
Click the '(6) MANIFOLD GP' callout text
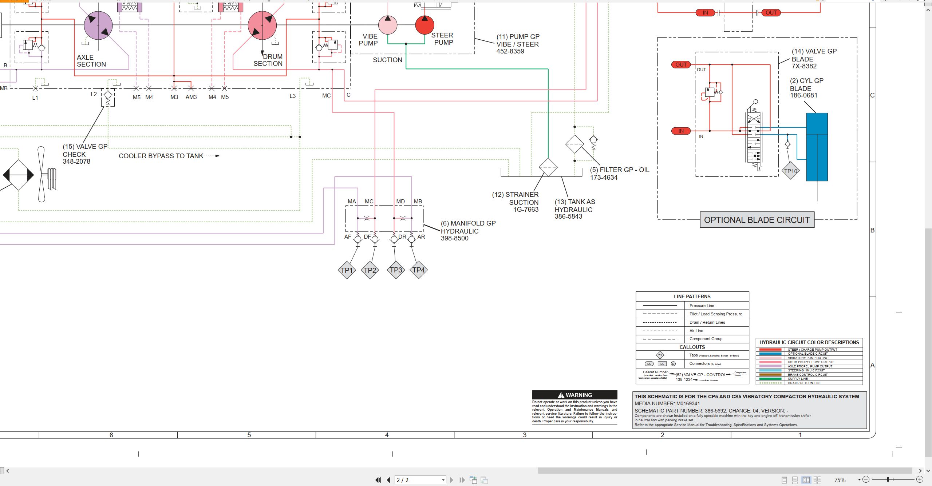coord(468,223)
